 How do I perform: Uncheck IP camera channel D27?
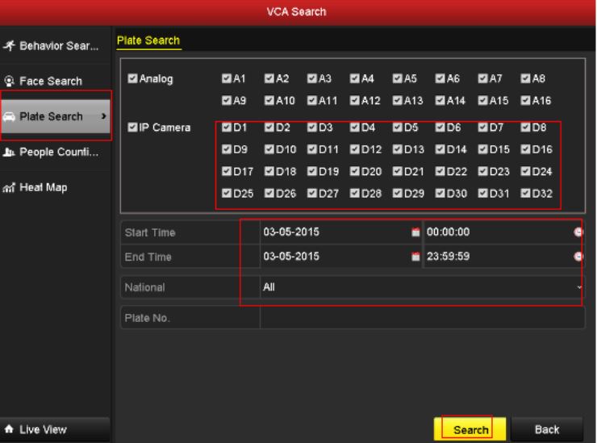point(312,194)
